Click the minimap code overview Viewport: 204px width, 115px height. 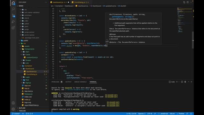[185, 19]
